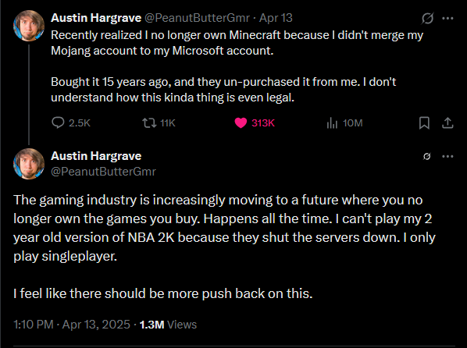Click the 1.3M Views count
Image resolution: width=467 pixels, height=348 pixels.
tap(168, 324)
